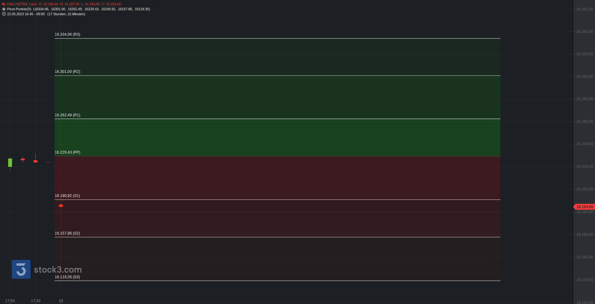The height and width of the screenshot is (304, 595).
Task: Select the 16.229,43 (PP) pivot label
Action: [68, 152]
